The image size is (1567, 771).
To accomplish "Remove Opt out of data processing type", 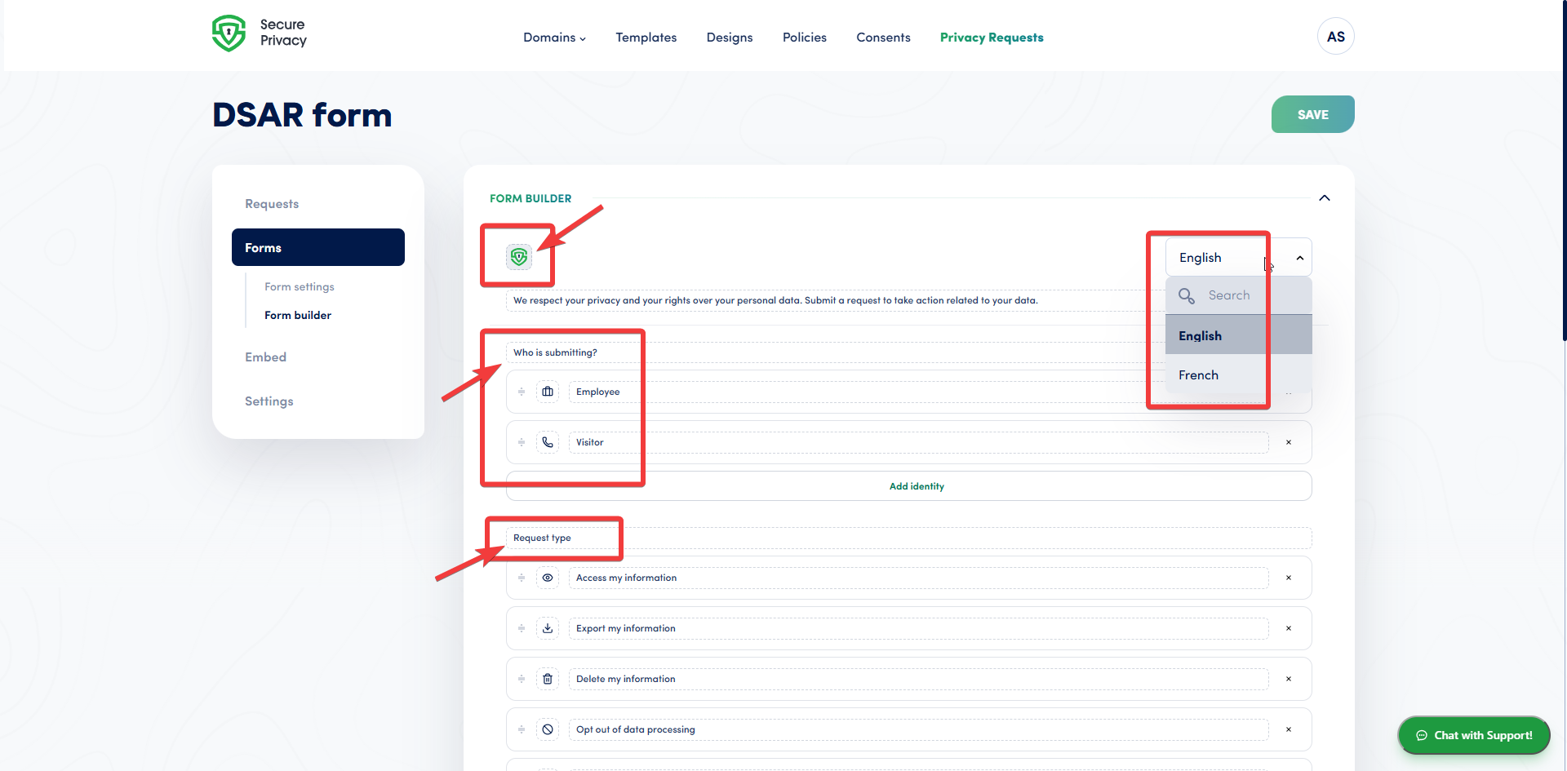I will (x=1289, y=729).
